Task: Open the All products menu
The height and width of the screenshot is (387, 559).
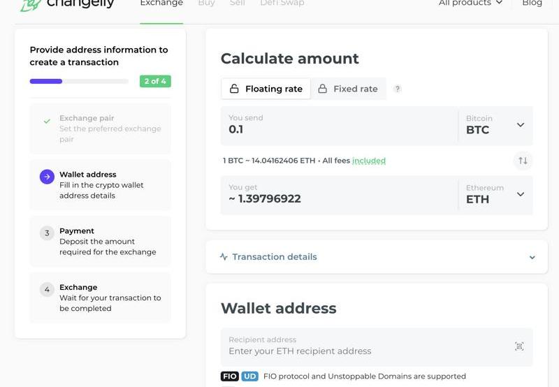Action: click(470, 3)
